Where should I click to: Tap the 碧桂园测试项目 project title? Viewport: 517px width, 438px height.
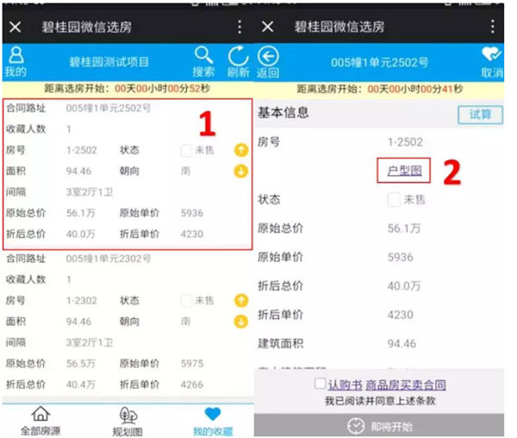pyautogui.click(x=109, y=62)
